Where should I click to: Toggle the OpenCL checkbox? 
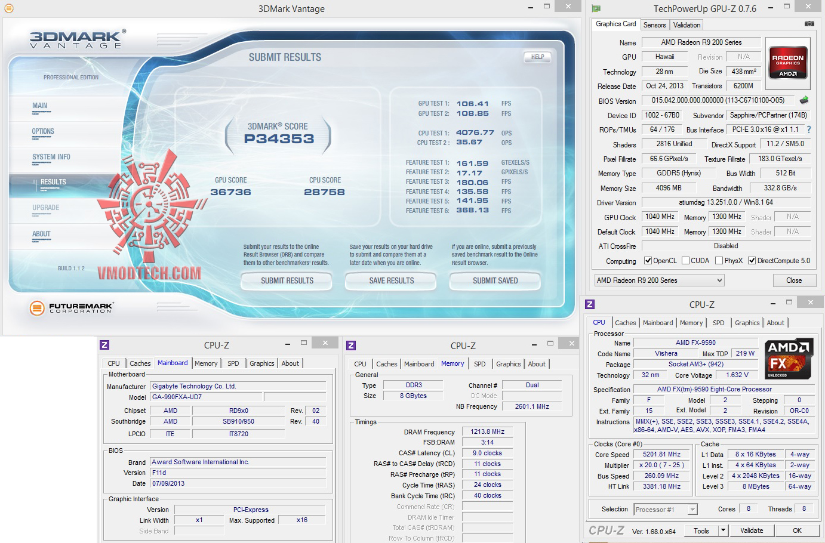648,261
